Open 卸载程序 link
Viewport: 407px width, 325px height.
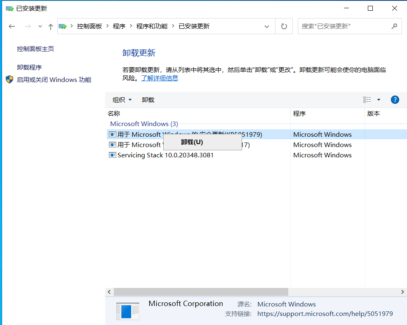29,68
